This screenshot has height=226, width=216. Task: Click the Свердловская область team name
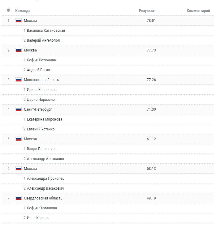click(x=43, y=198)
